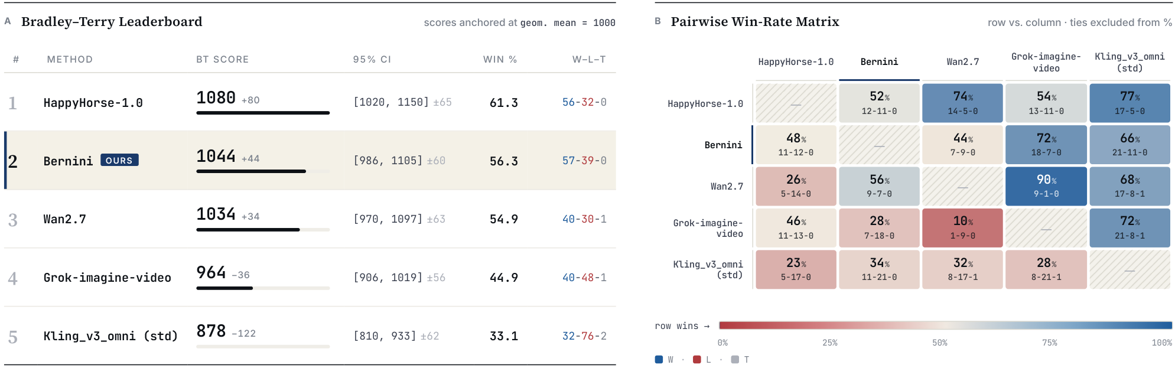This screenshot has width=1175, height=368.
Task: Click the Wan2.7 vs Grok 90% cell
Action: point(1046,186)
